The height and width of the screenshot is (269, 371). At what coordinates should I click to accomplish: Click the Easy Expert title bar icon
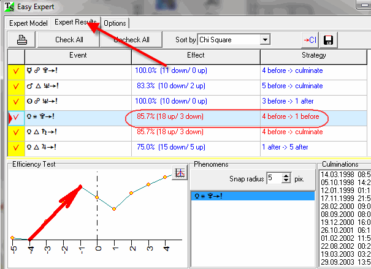tap(7, 7)
